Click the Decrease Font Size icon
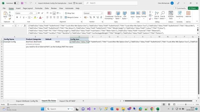This screenshot has height=112, width=200. click(x=42, y=13)
